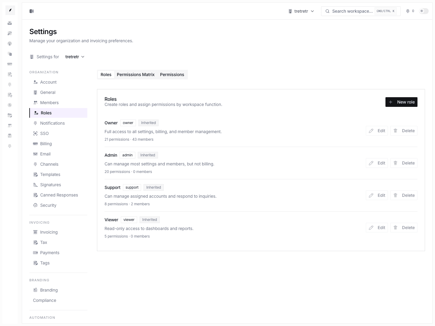Switch to the Permissions tab
435x326 pixels.
click(x=172, y=75)
